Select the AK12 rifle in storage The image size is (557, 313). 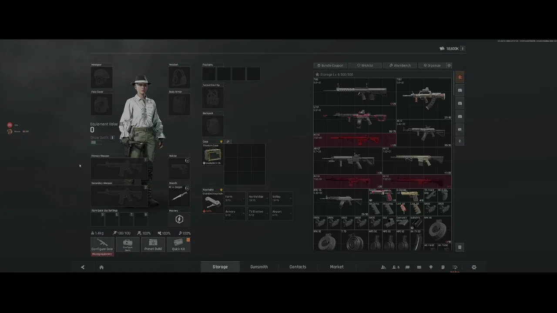424,133
